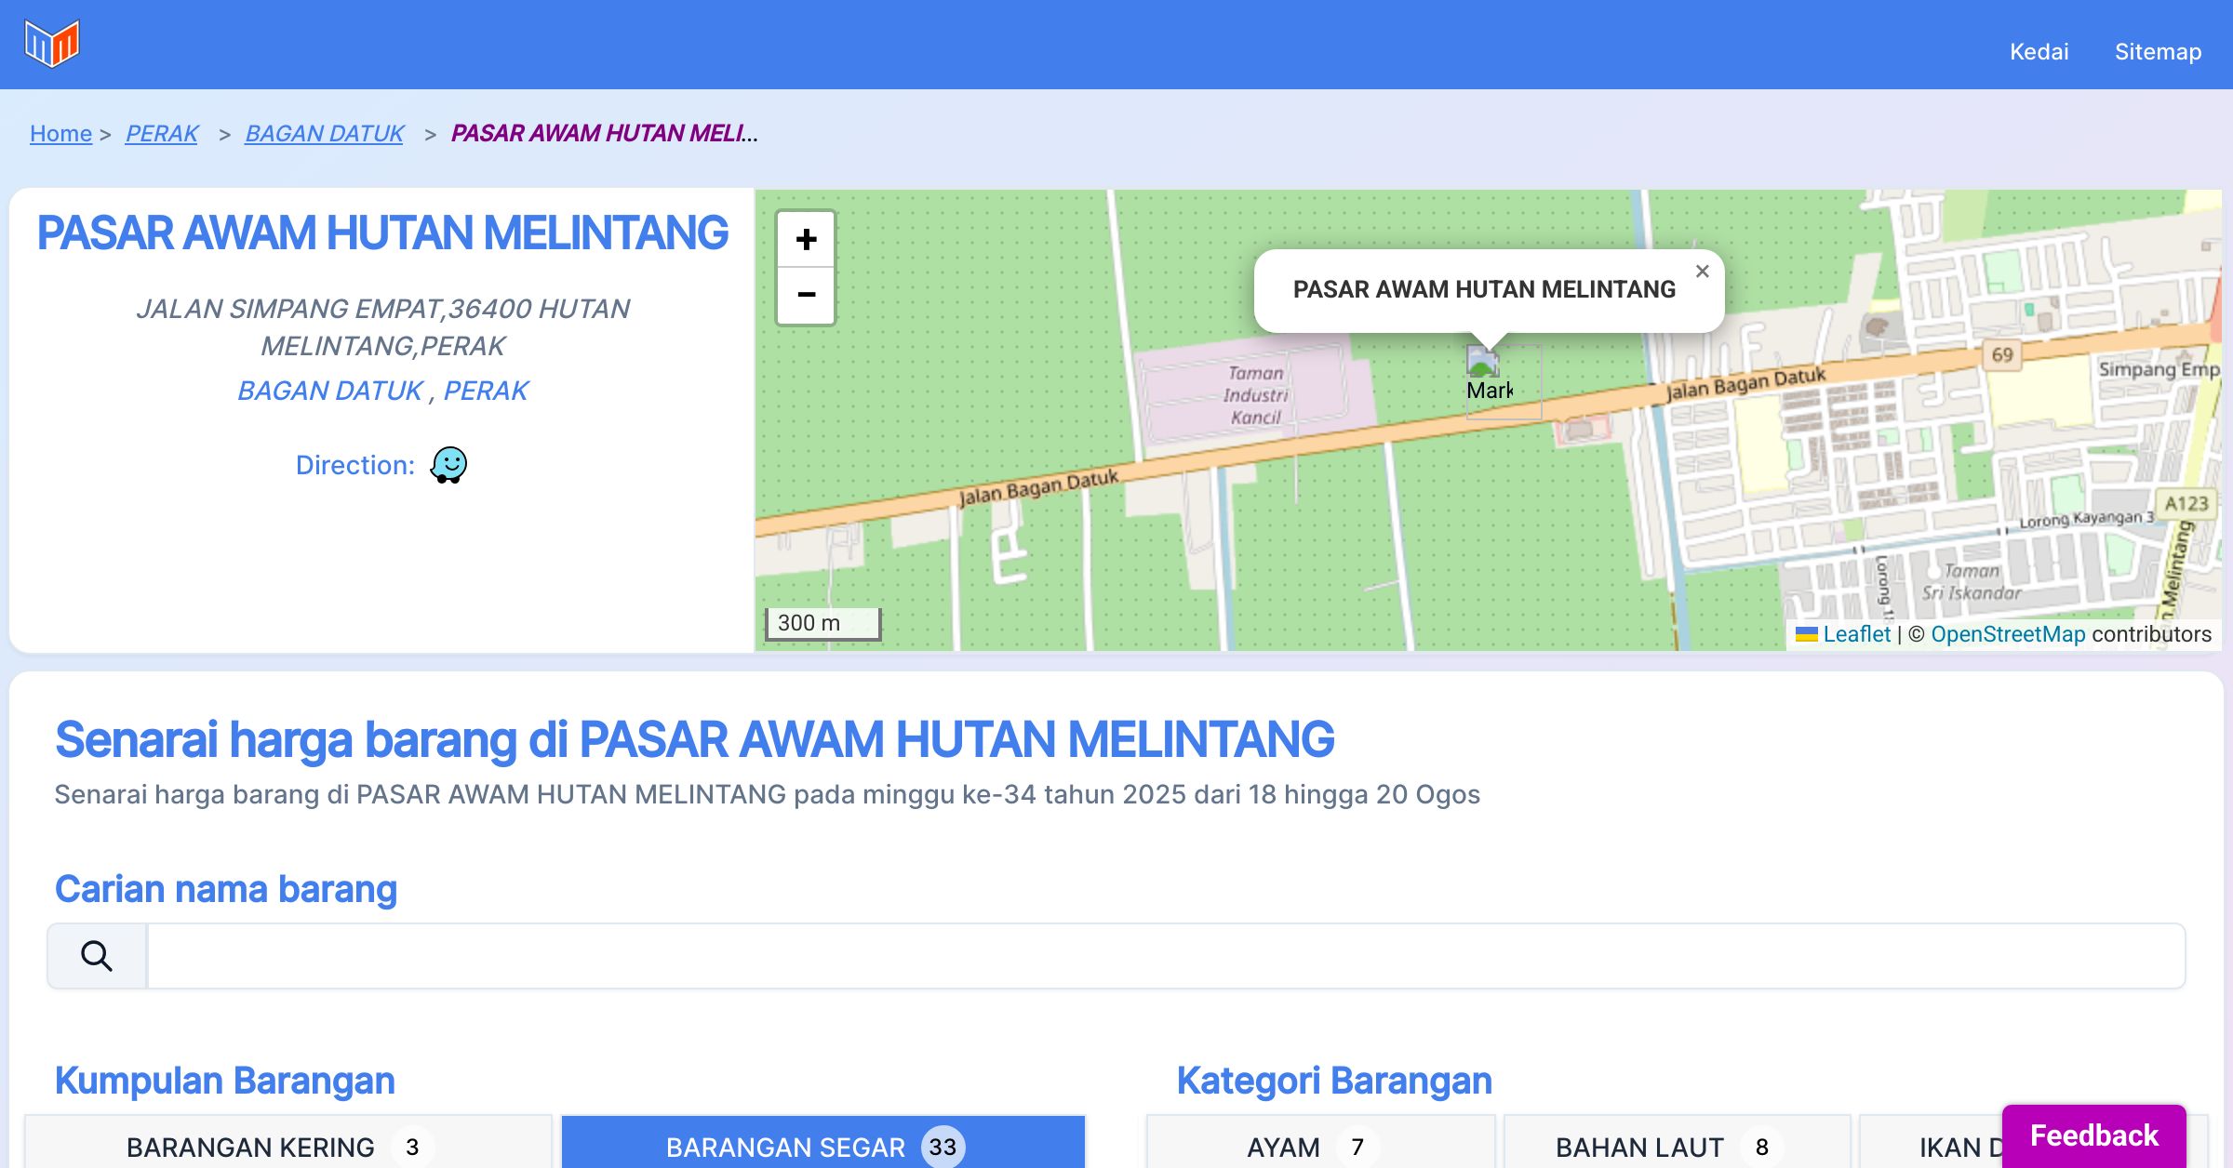Open the Feedback button
The width and height of the screenshot is (2233, 1168).
(x=2093, y=1135)
